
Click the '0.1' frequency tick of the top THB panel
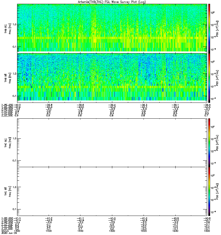pos(14,47)
